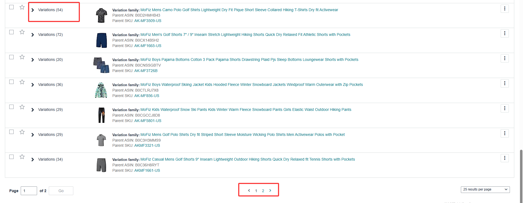Click Parent SKU AKMF3321-US link
Viewport: 523px width, 203px height.
coord(147,145)
